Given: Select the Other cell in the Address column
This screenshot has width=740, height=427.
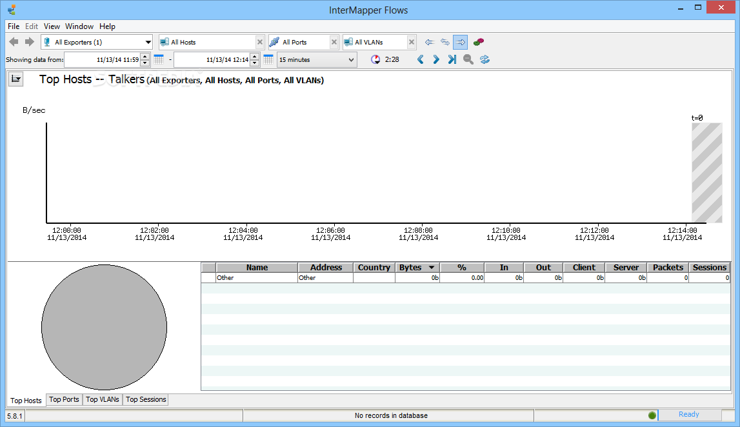Looking at the screenshot, I should [x=326, y=278].
